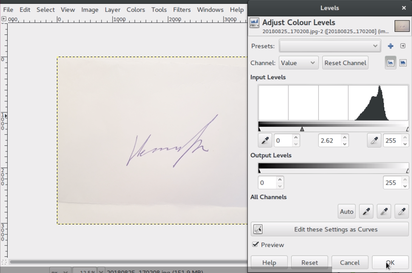Click the output black point slider handle
The image size is (412, 273).
[x=260, y=171]
